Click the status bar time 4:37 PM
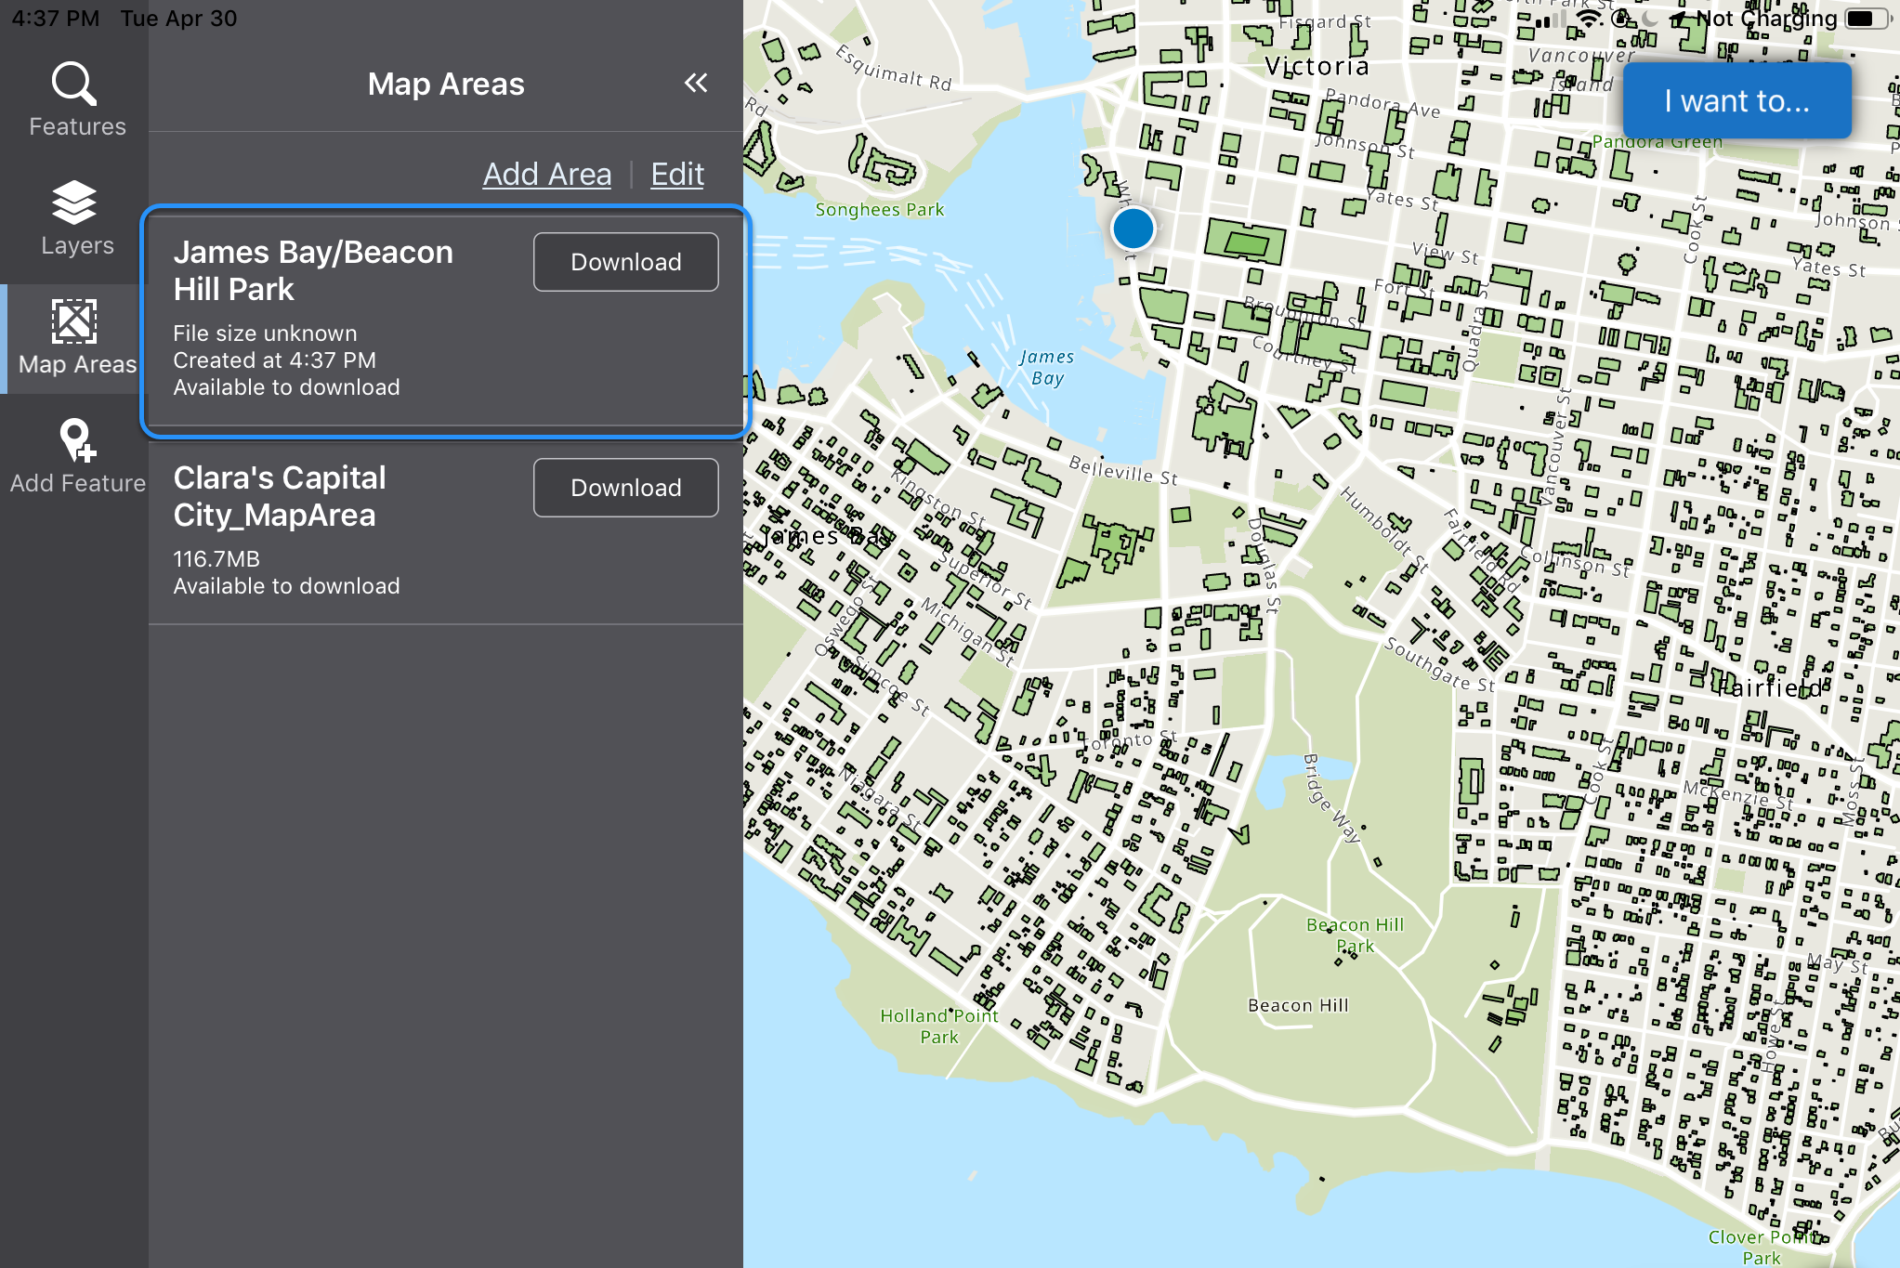Viewport: 1900px width, 1268px height. [x=55, y=18]
